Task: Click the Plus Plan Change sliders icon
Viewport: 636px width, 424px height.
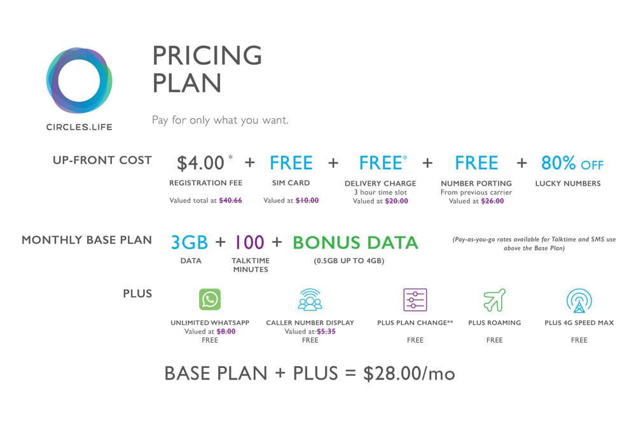Action: pyautogui.click(x=415, y=299)
